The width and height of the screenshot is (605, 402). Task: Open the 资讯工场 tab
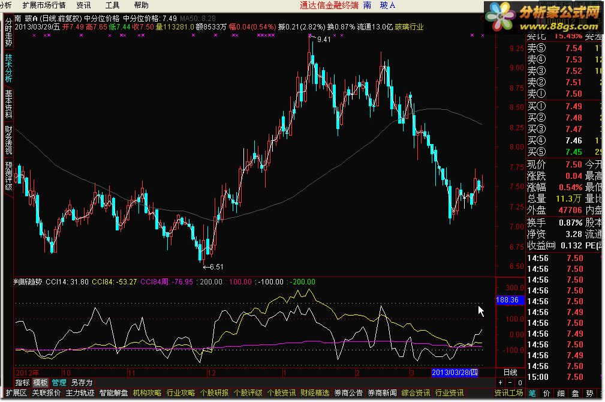508,393
